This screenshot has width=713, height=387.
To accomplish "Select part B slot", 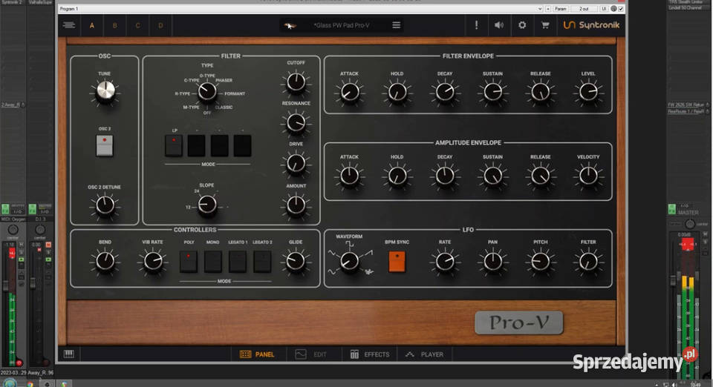I will (114, 25).
